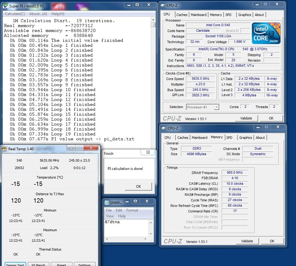Image resolution: width=296 pixels, height=266 pixels.
Task: Click the Reset button in Real Temp
Action: 62,264
